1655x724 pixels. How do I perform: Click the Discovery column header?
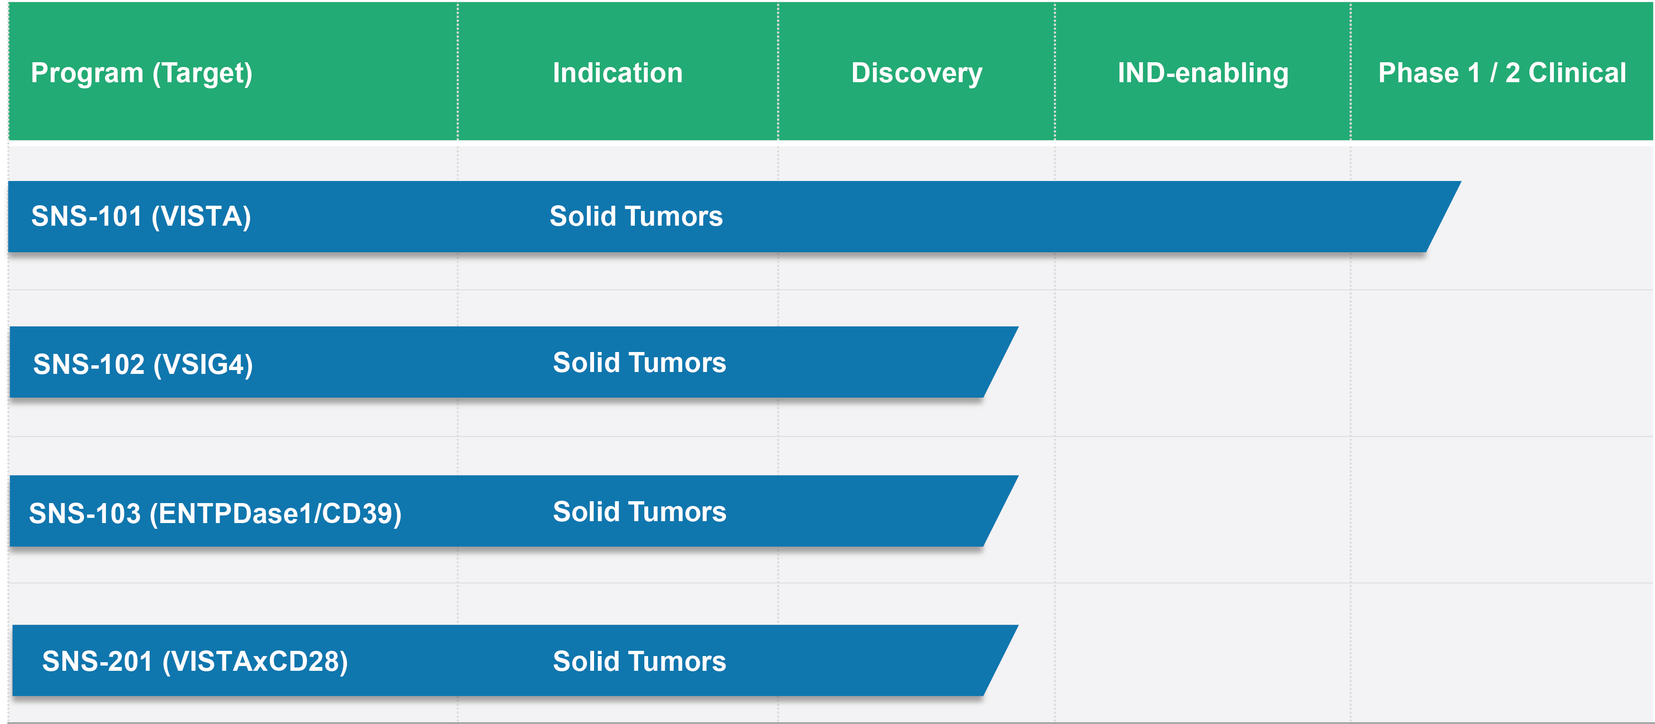coord(916,73)
